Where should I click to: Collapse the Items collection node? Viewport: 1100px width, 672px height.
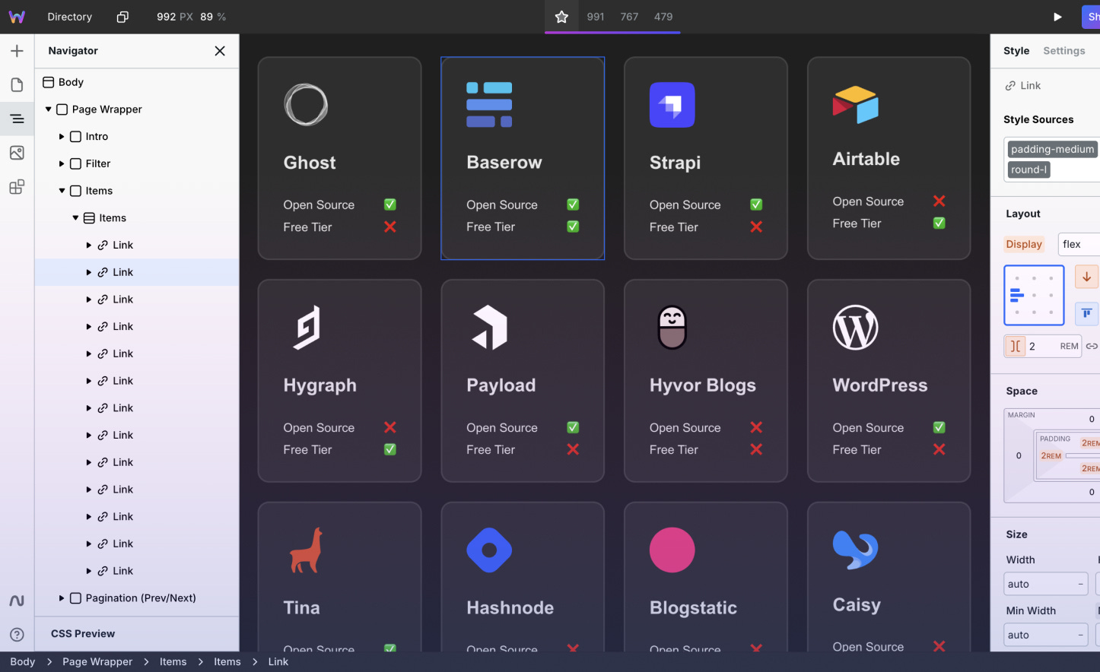pyautogui.click(x=75, y=218)
